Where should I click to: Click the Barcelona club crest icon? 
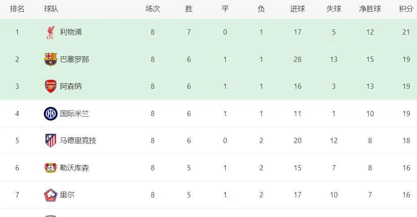tap(50, 59)
